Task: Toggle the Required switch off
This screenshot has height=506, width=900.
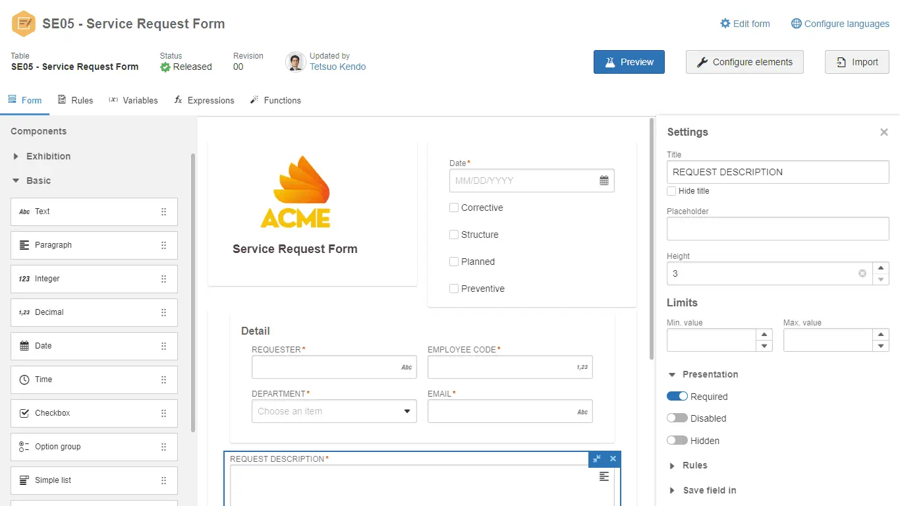Action: coord(677,397)
